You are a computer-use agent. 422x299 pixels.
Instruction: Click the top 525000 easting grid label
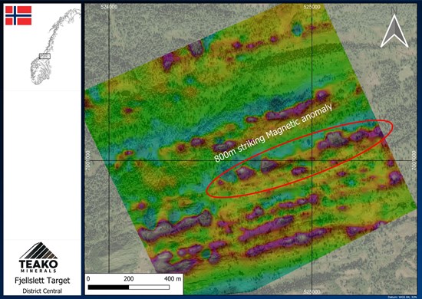(312, 7)
